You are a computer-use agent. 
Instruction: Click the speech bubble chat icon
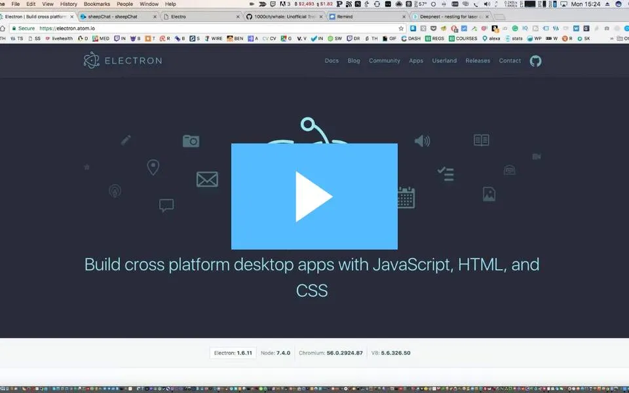coord(166,205)
